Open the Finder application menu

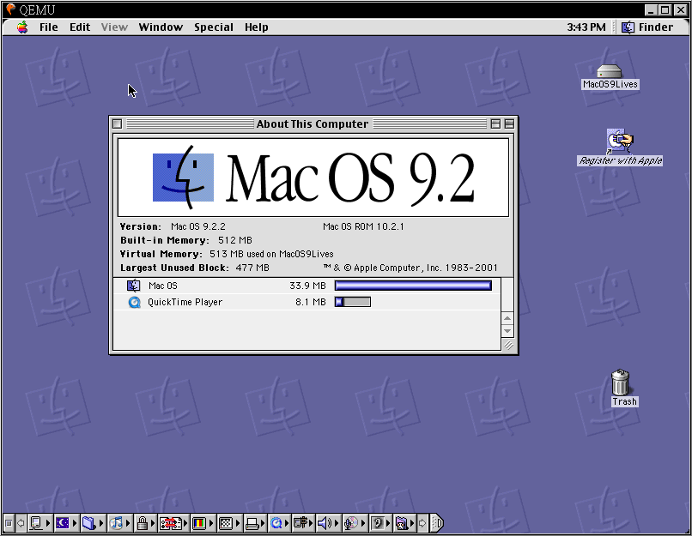point(647,27)
